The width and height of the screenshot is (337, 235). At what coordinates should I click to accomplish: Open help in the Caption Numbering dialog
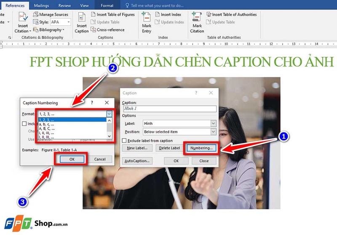(x=92, y=103)
